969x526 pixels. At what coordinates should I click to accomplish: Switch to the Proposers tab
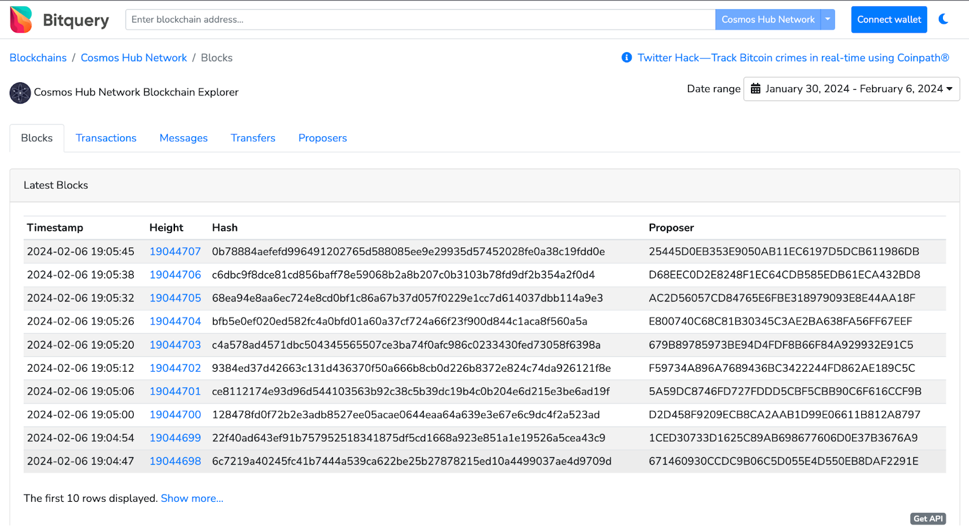click(x=323, y=138)
